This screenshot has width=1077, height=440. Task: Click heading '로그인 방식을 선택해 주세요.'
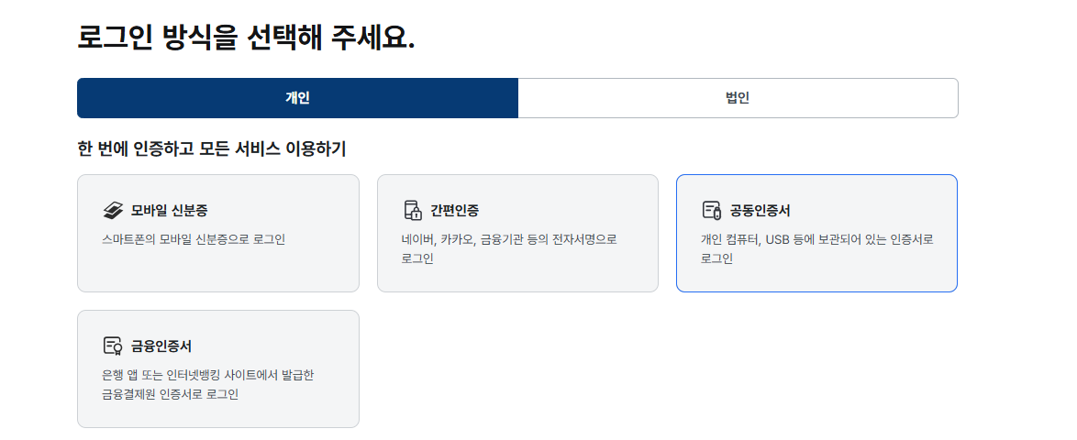tap(246, 38)
